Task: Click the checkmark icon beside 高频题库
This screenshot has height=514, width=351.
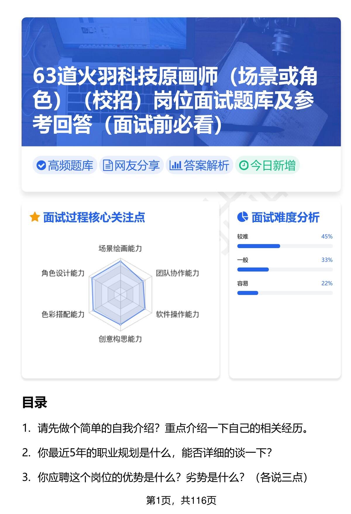Action: [x=41, y=165]
